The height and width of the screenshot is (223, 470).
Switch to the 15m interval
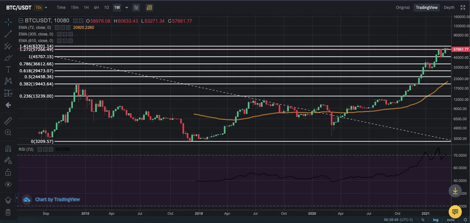point(75,7)
